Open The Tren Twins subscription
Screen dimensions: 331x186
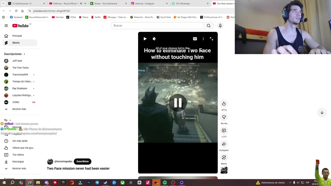(19, 68)
